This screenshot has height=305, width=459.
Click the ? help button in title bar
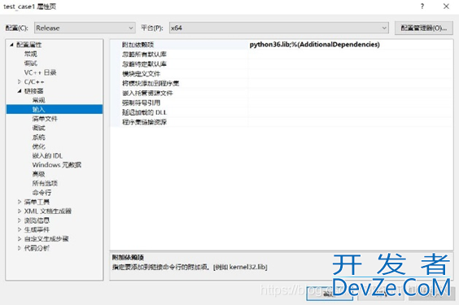[x=422, y=7]
